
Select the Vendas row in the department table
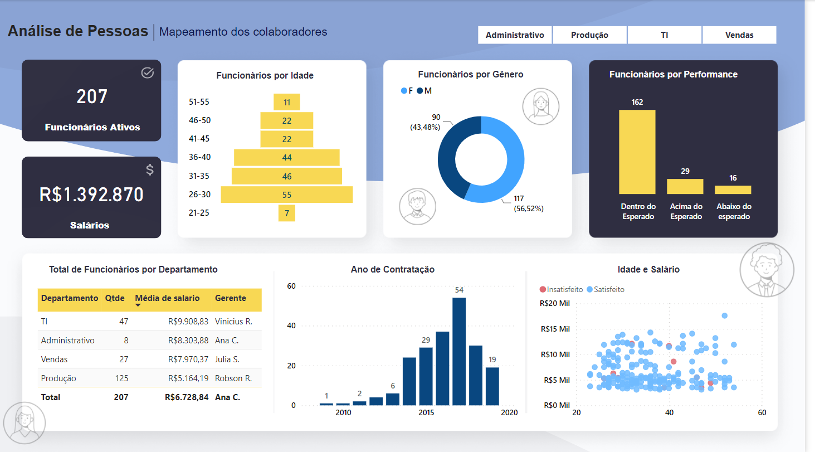point(150,359)
